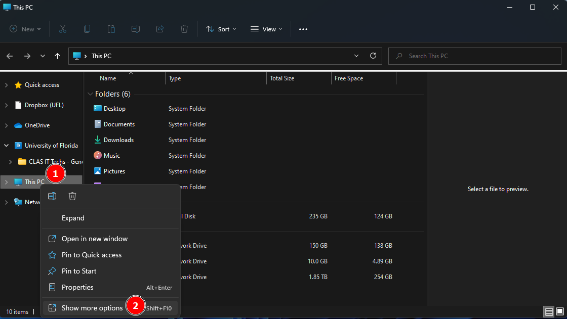Select CLAS IT Techs folder in sidebar
The width and height of the screenshot is (567, 319).
tap(55, 161)
